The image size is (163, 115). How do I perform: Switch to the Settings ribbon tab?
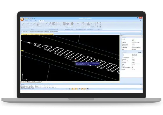click(36, 21)
